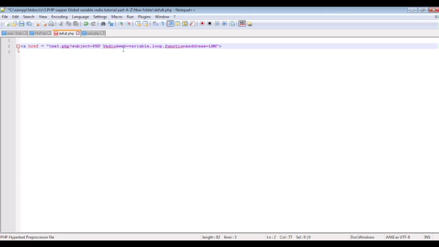Click the green Undo arrow

(x=86, y=24)
